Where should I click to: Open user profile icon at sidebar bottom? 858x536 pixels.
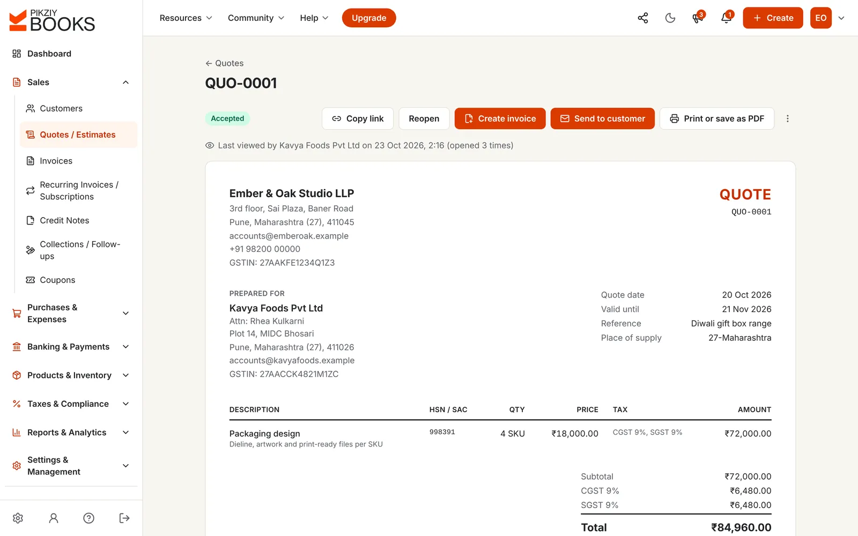coord(54,518)
